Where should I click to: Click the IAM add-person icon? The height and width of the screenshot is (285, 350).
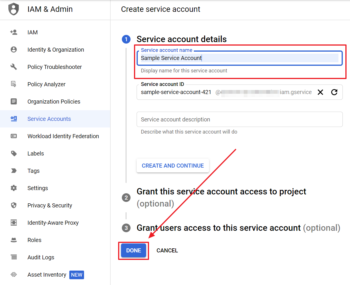[14, 32]
